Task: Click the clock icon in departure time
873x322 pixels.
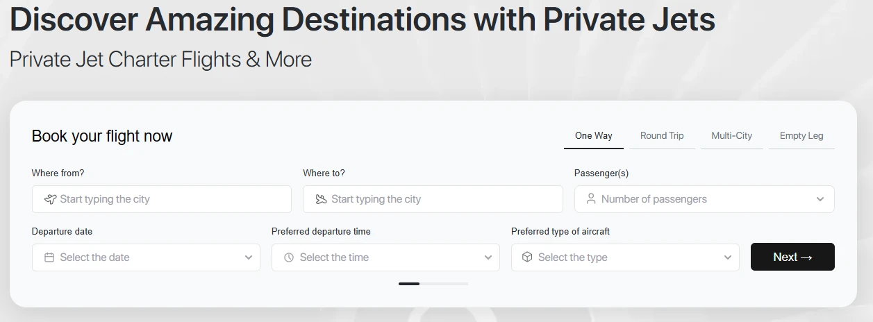Action: [x=289, y=257]
